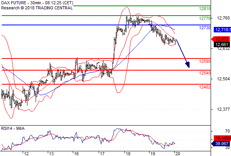Click date marker 20 on time axis

pyautogui.click(x=178, y=154)
